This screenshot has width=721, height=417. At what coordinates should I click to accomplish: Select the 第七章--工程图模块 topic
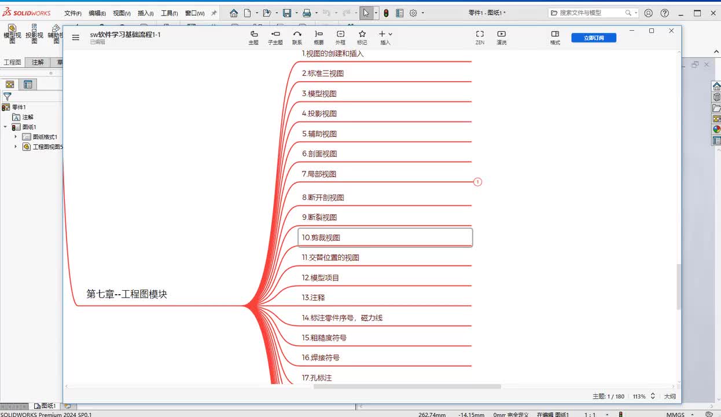click(x=127, y=294)
